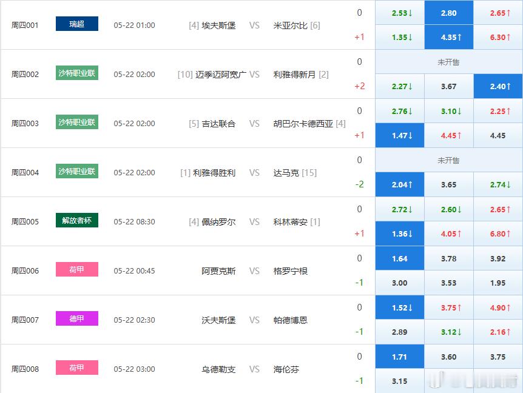This screenshot has height=393, width=523.
Task: Choose the 3.15 handicap home odds
Action: tap(400, 381)
